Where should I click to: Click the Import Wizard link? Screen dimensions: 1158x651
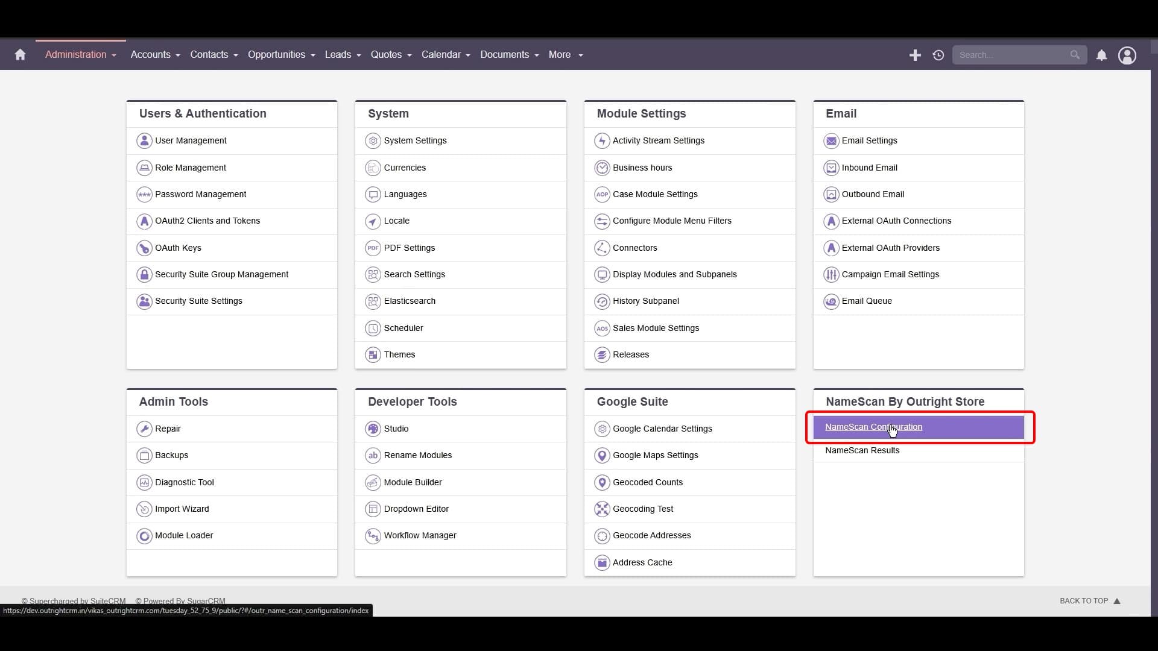coord(182,508)
